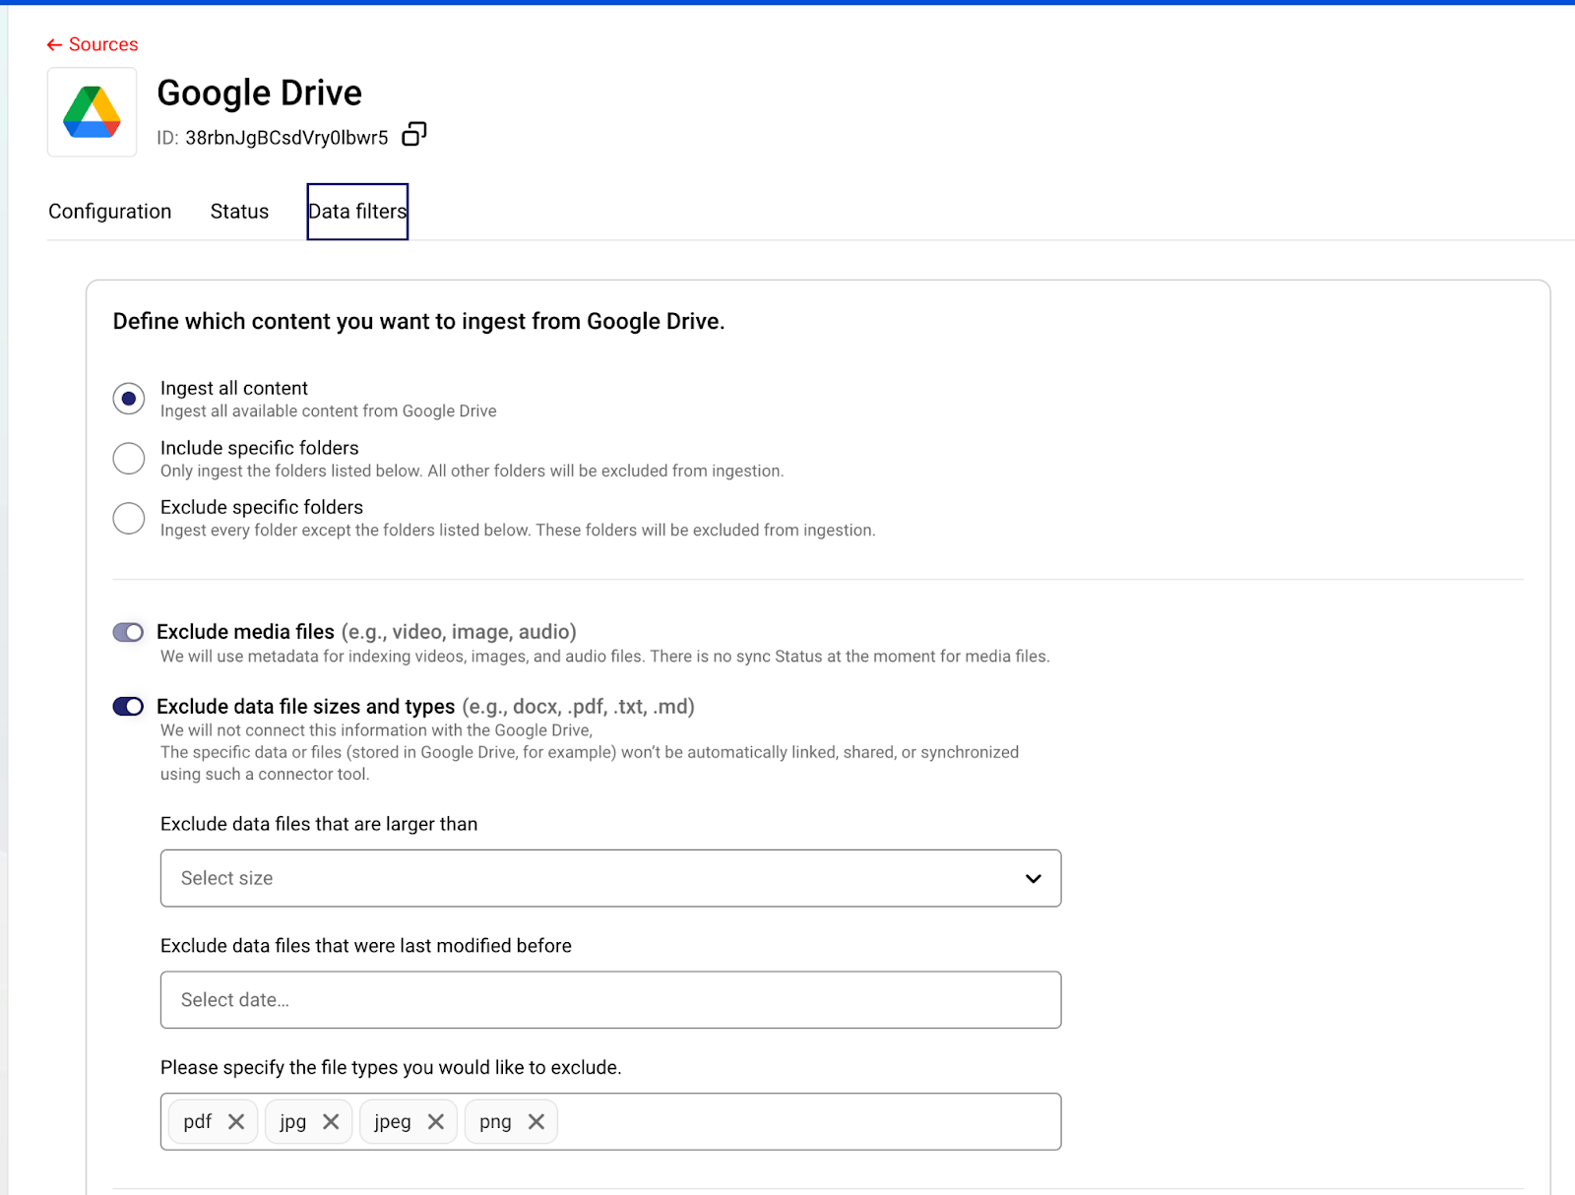1575x1195 pixels.
Task: Toggle the Exclude media files switch
Action: (x=128, y=632)
